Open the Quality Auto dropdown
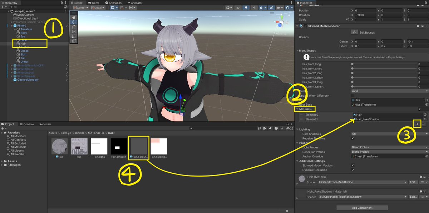 click(x=389, y=91)
